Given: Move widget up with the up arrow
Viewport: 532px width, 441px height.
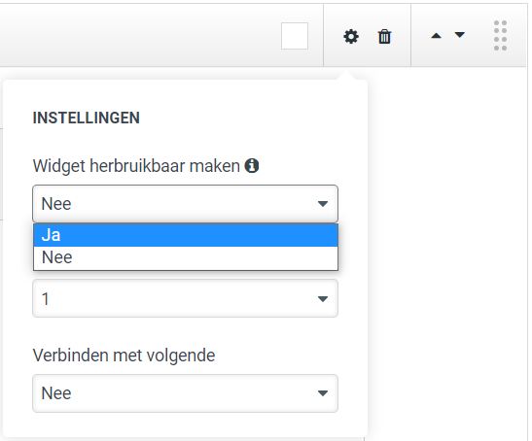Looking at the screenshot, I should (436, 36).
